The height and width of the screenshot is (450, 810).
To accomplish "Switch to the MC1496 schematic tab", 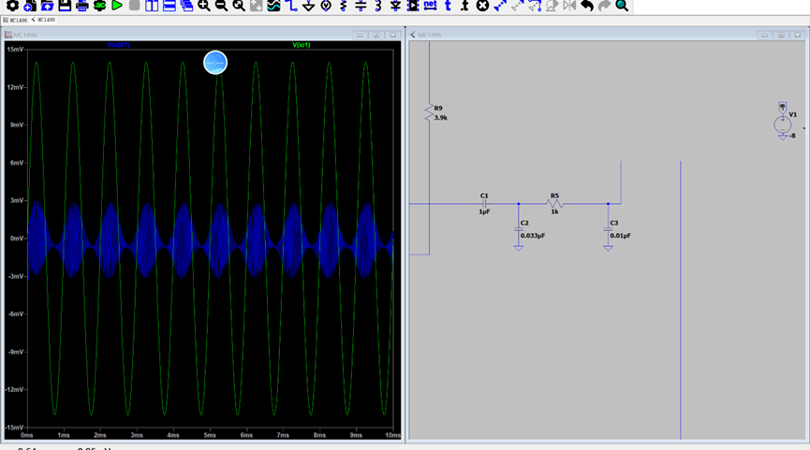I will [x=43, y=21].
